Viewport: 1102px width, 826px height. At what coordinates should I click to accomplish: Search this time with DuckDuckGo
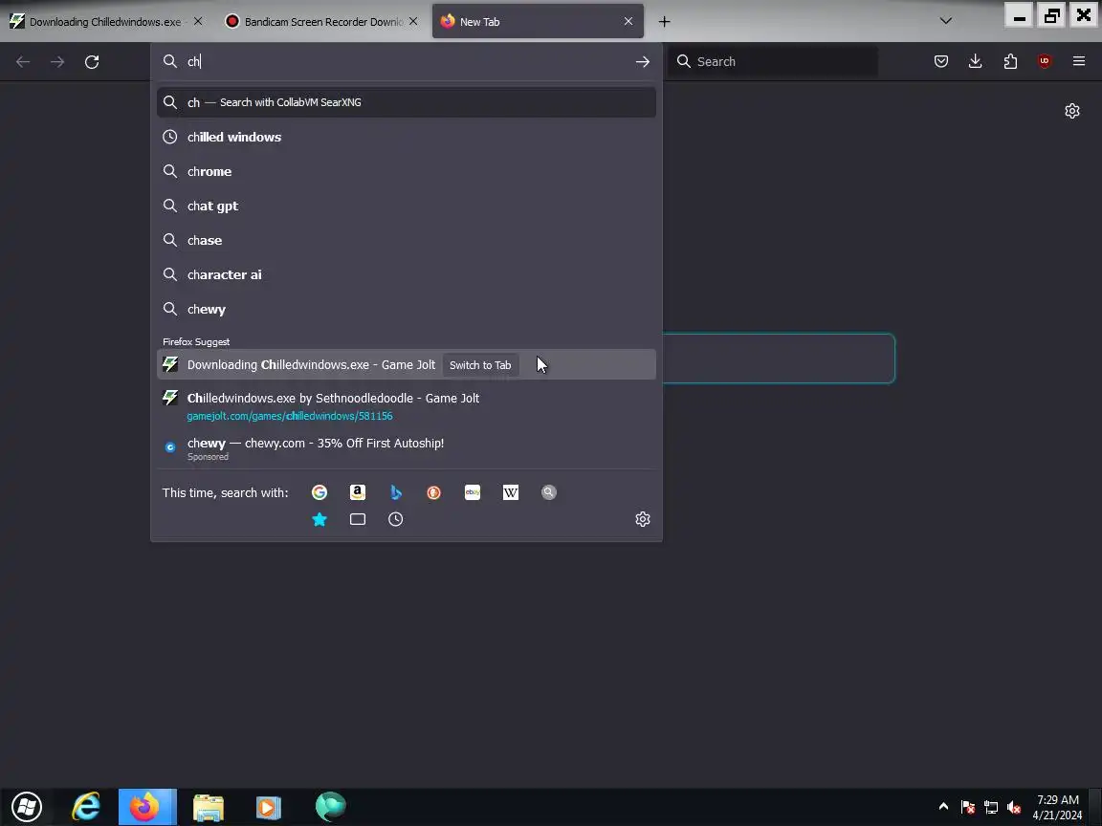433,492
